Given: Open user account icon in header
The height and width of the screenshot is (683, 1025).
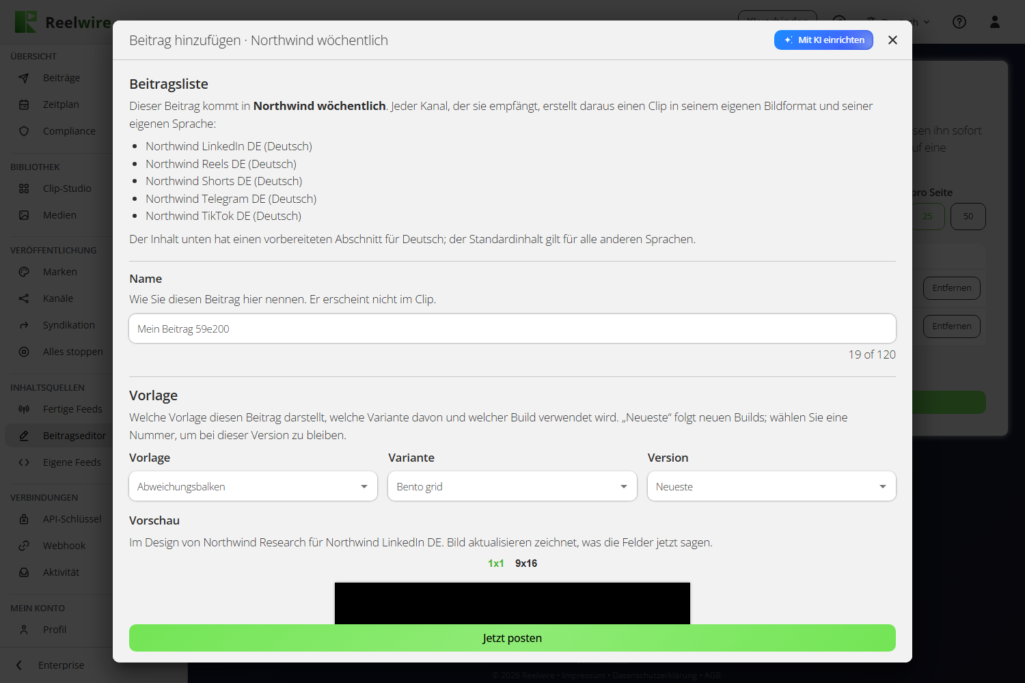Looking at the screenshot, I should tap(995, 22).
